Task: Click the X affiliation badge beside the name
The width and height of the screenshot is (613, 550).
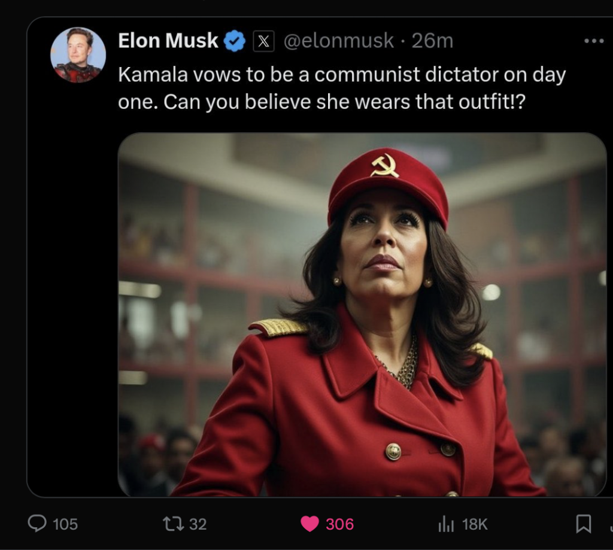Action: pyautogui.click(x=264, y=41)
